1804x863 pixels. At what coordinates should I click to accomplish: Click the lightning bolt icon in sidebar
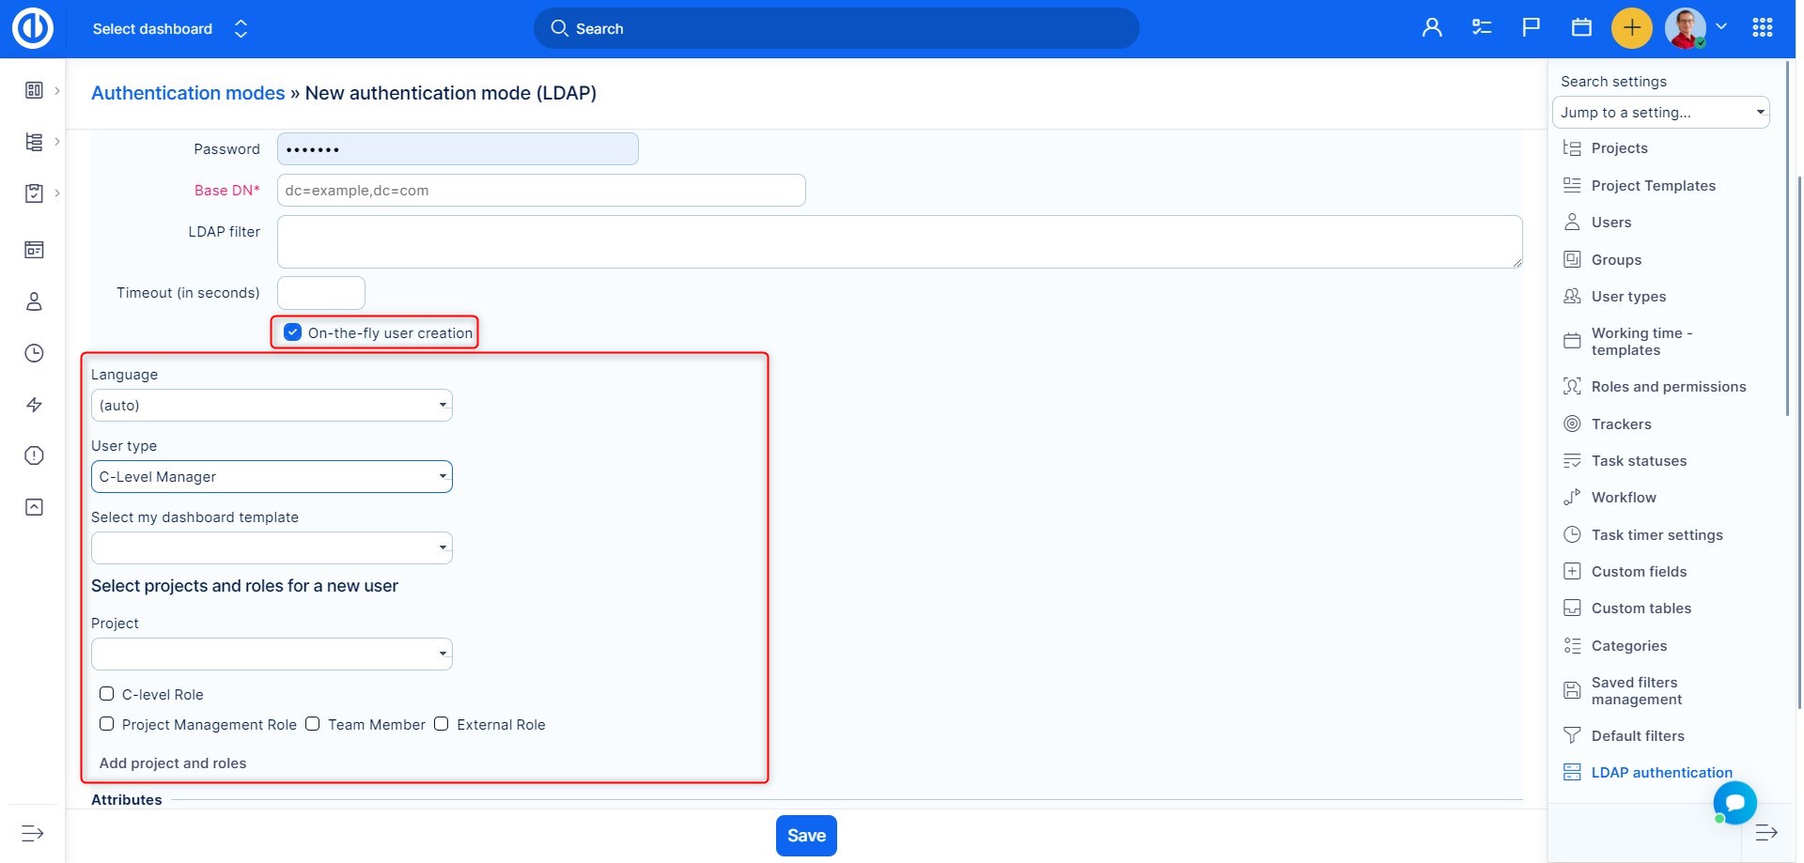(34, 405)
